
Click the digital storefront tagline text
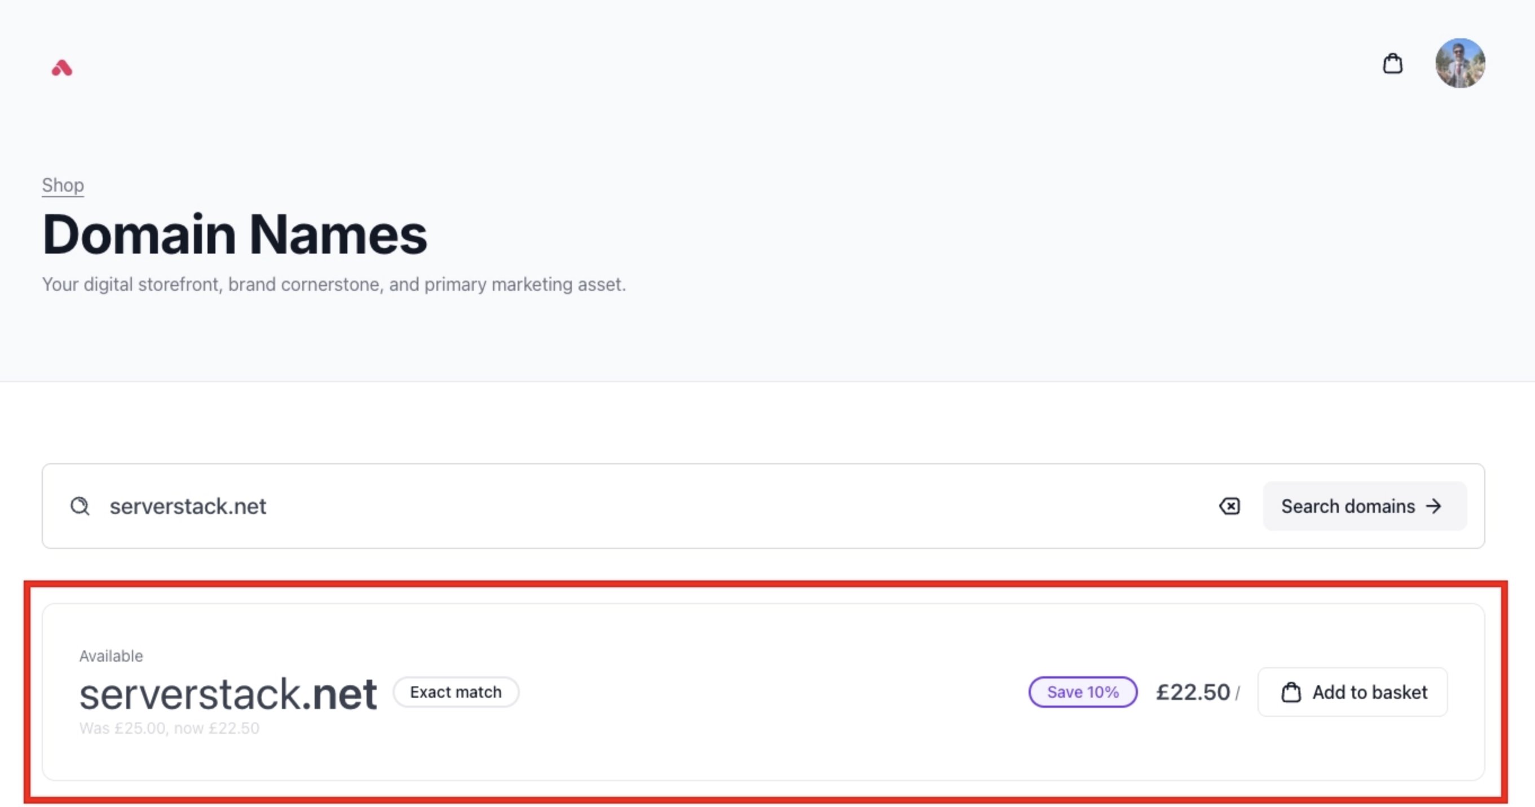pos(334,285)
